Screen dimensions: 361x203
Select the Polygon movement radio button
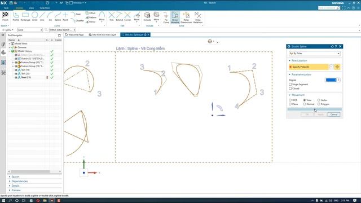click(x=319, y=104)
